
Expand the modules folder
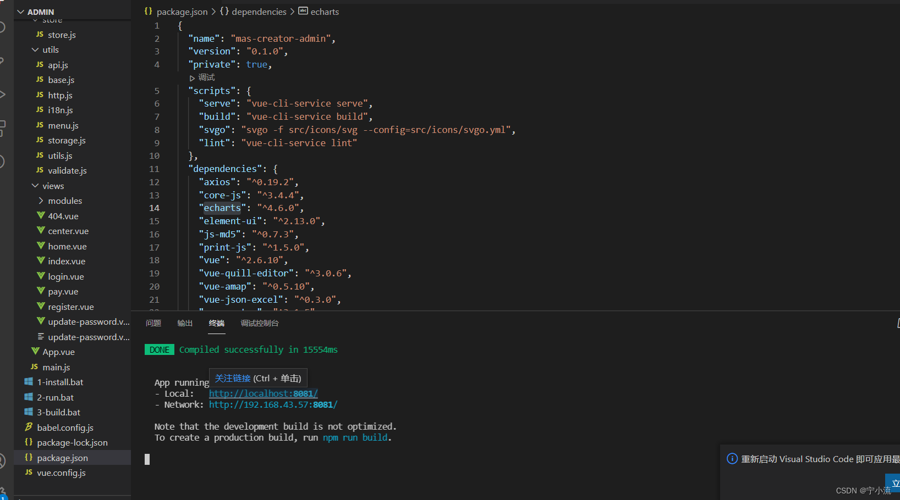click(x=61, y=201)
